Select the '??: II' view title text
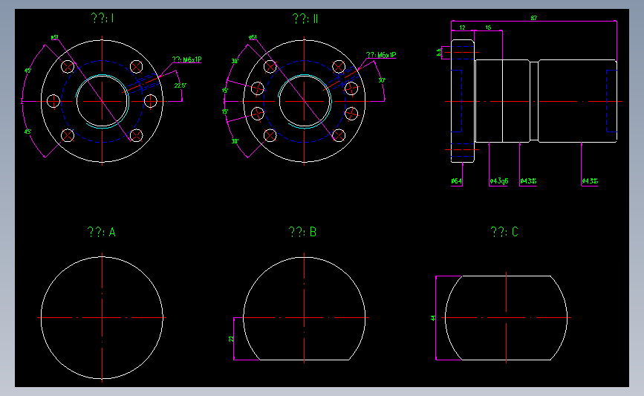Screen dimensions: 644x396 click(x=305, y=19)
